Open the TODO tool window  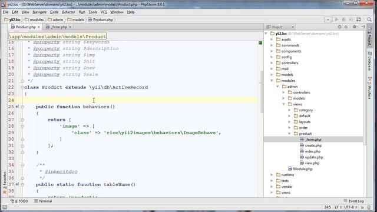19,201
